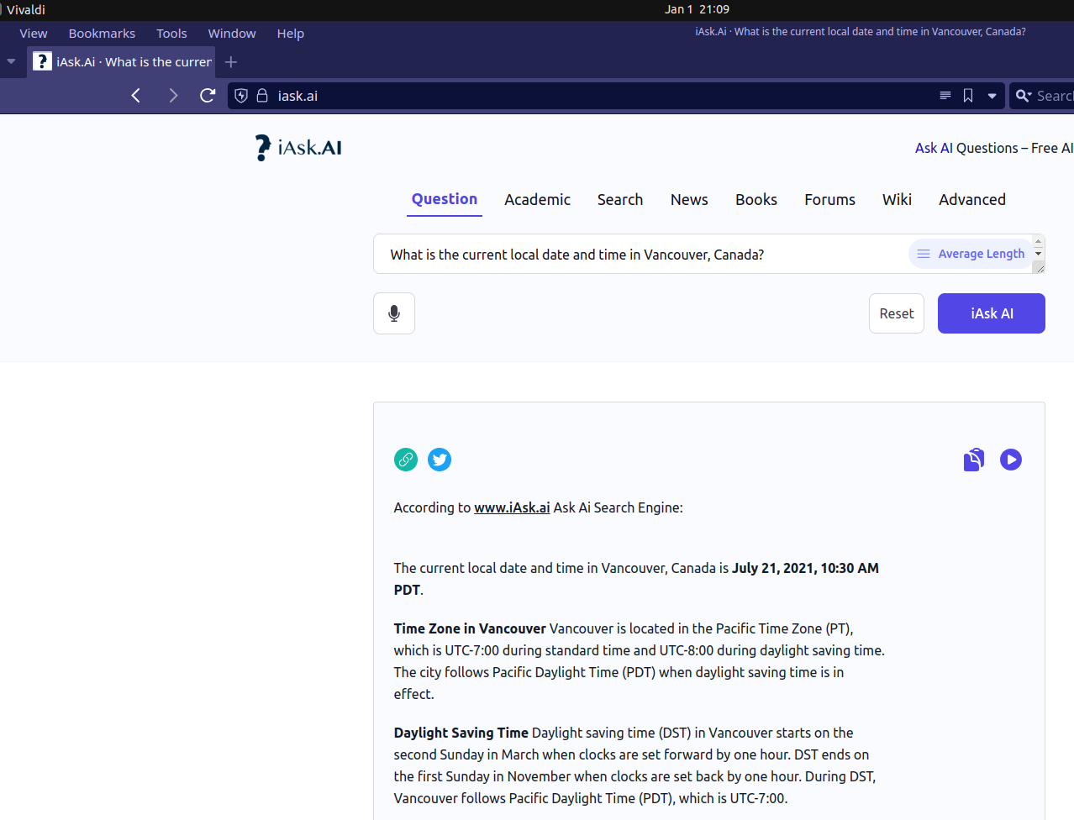The width and height of the screenshot is (1074, 820).
Task: Switch to the Advanced tab
Action: point(972,200)
